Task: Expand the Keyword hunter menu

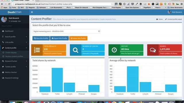Action: [x=15, y=61]
